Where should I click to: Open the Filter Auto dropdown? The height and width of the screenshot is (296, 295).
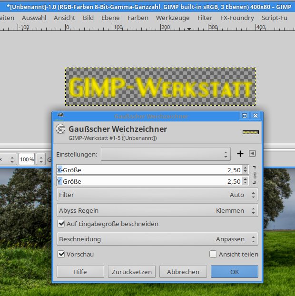(157, 195)
